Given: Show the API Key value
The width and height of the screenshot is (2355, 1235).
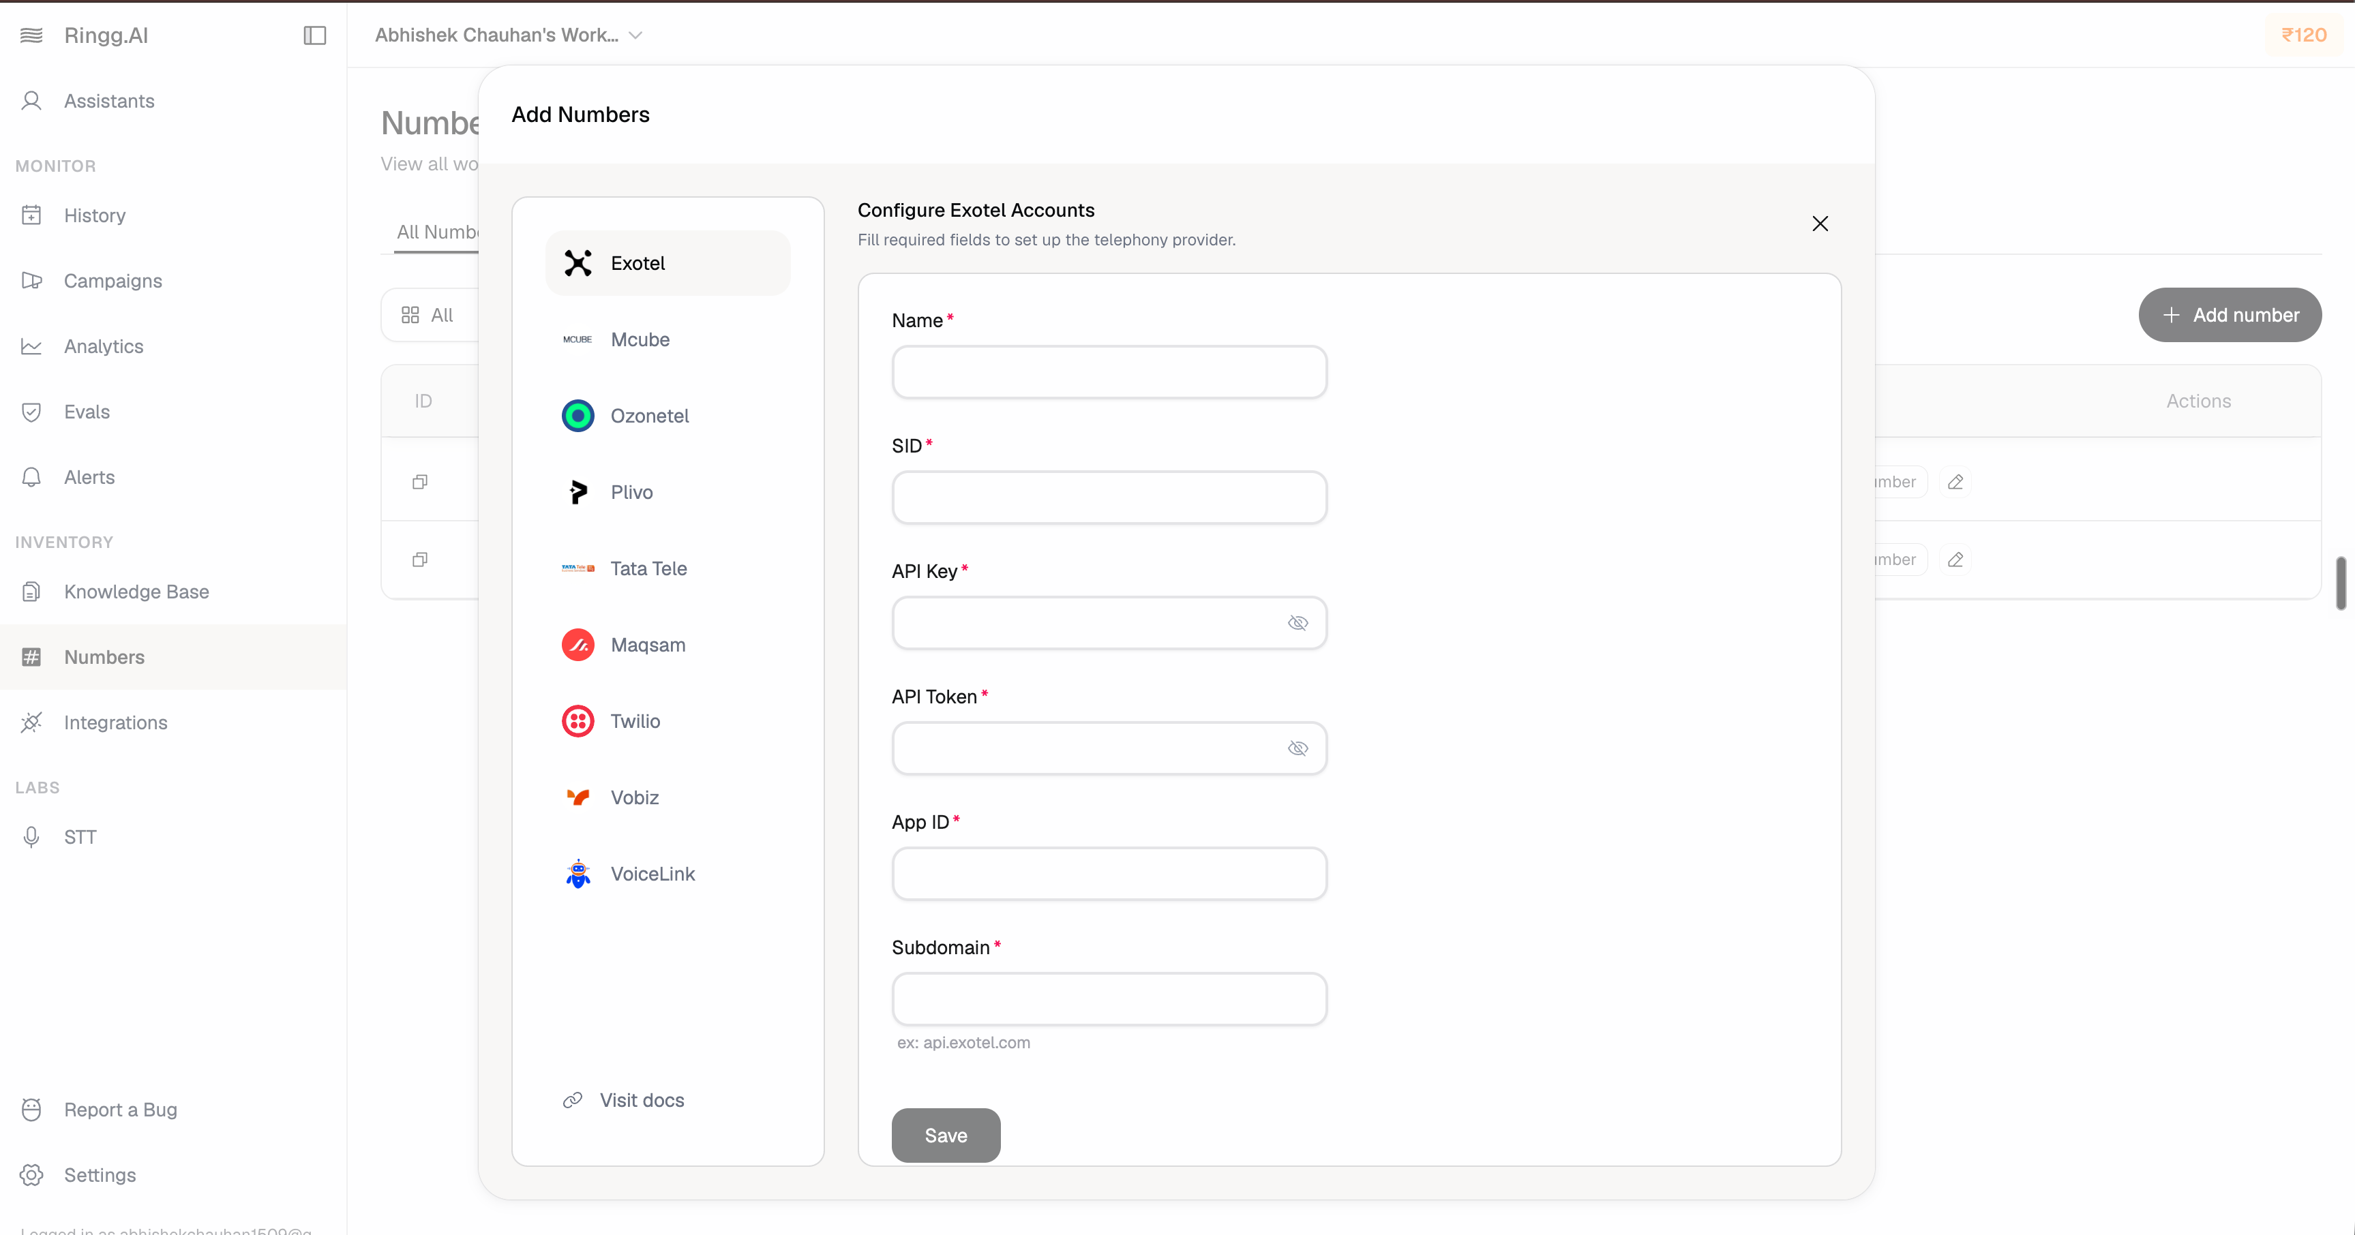Looking at the screenshot, I should 1297,622.
